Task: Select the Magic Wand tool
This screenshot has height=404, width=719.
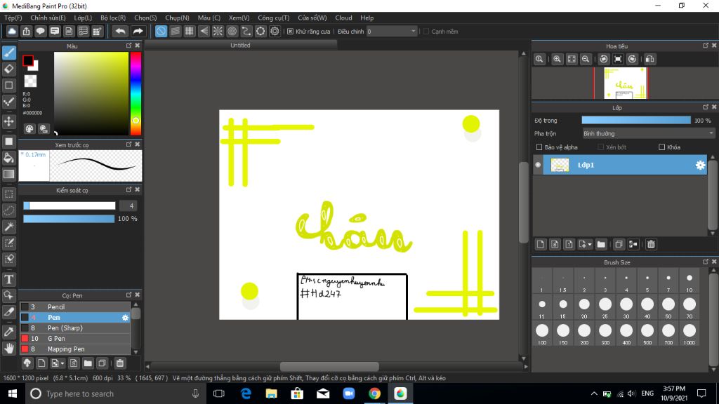Action: tap(9, 227)
